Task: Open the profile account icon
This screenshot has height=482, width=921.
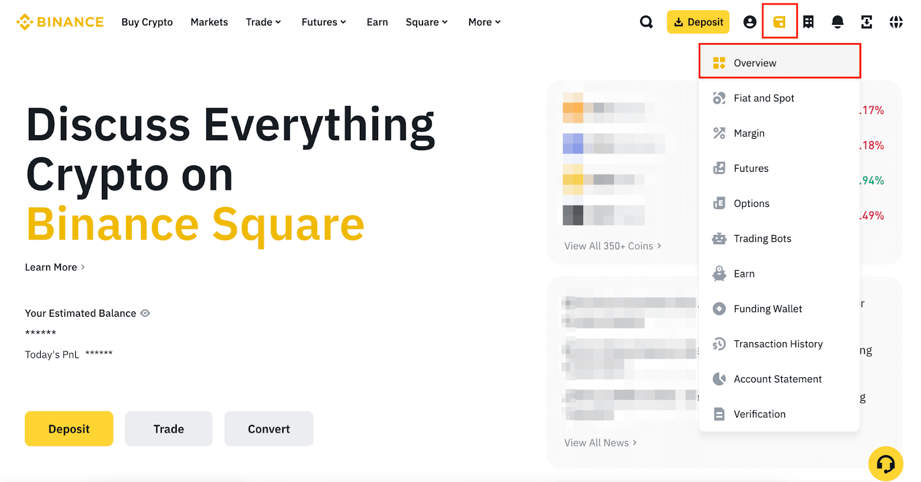Action: [x=749, y=22]
